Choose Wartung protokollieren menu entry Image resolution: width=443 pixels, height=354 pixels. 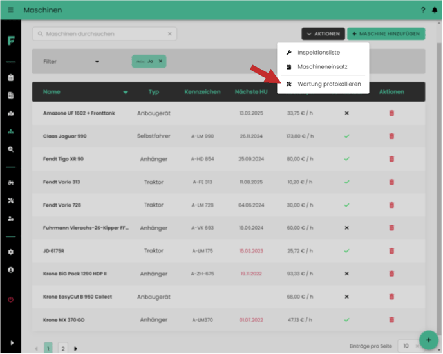323,84
